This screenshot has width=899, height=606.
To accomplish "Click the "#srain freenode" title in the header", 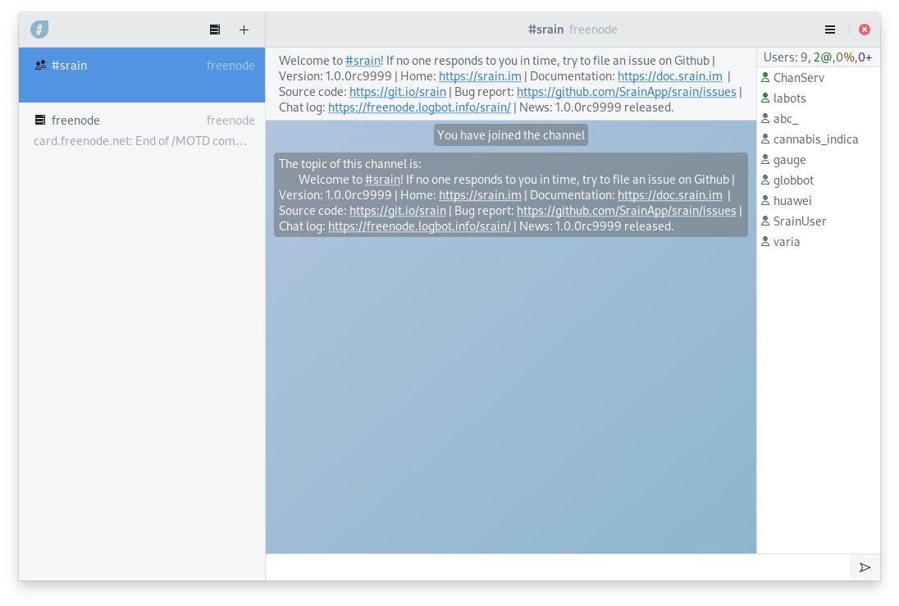I will coord(573,30).
